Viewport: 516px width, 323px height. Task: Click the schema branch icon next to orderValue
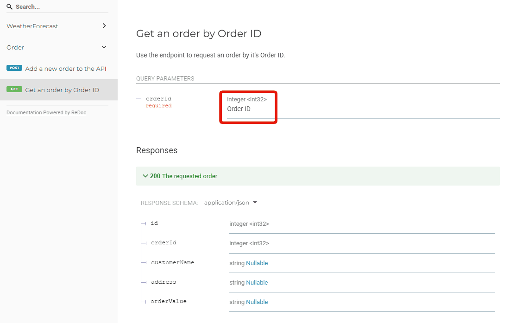pos(143,301)
